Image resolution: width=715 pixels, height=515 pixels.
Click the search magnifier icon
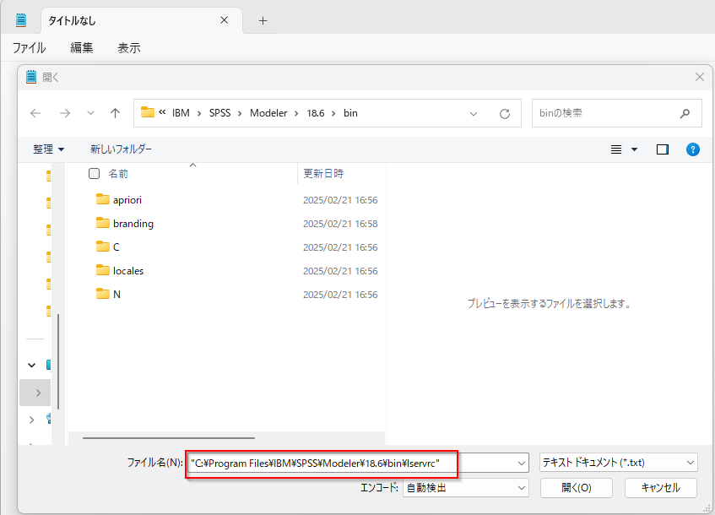tap(685, 113)
